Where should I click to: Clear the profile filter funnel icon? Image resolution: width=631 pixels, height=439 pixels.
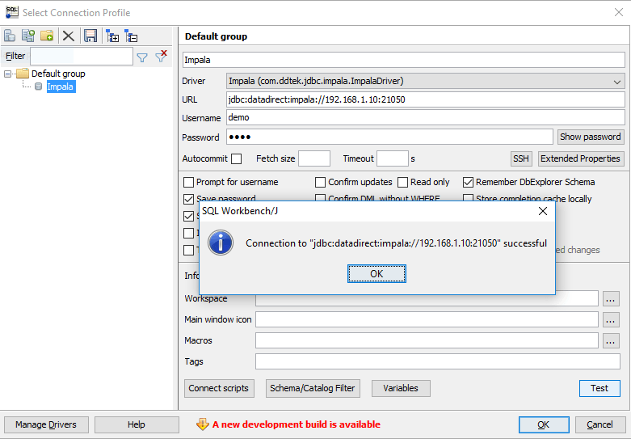tap(162, 57)
